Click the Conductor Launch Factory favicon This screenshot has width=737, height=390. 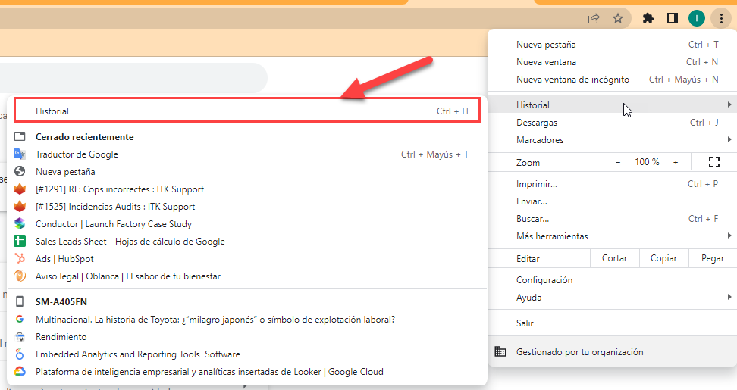[20, 223]
